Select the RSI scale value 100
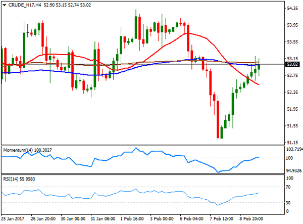 coord(290,178)
